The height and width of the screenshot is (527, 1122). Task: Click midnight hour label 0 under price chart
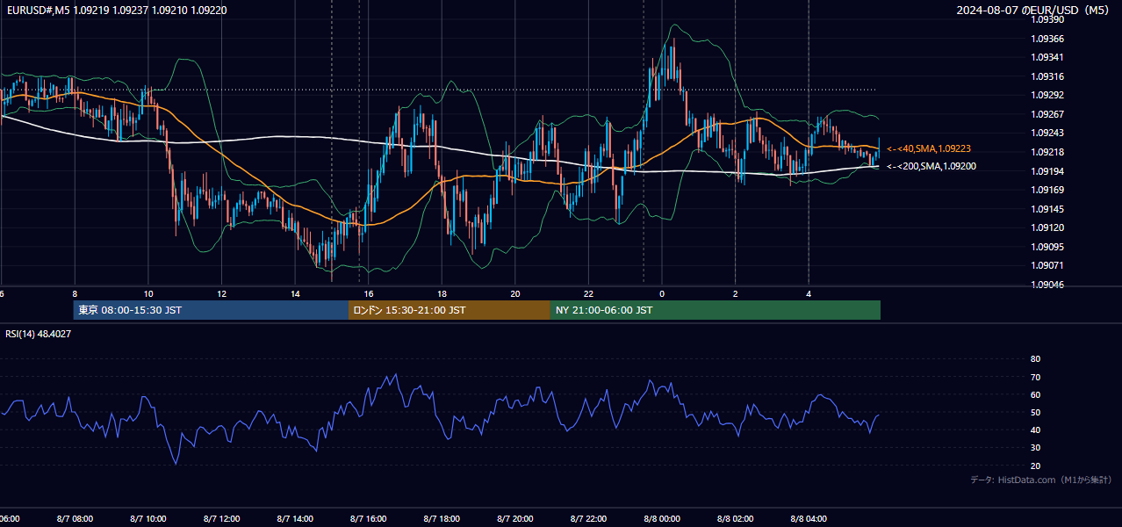pyautogui.click(x=662, y=293)
